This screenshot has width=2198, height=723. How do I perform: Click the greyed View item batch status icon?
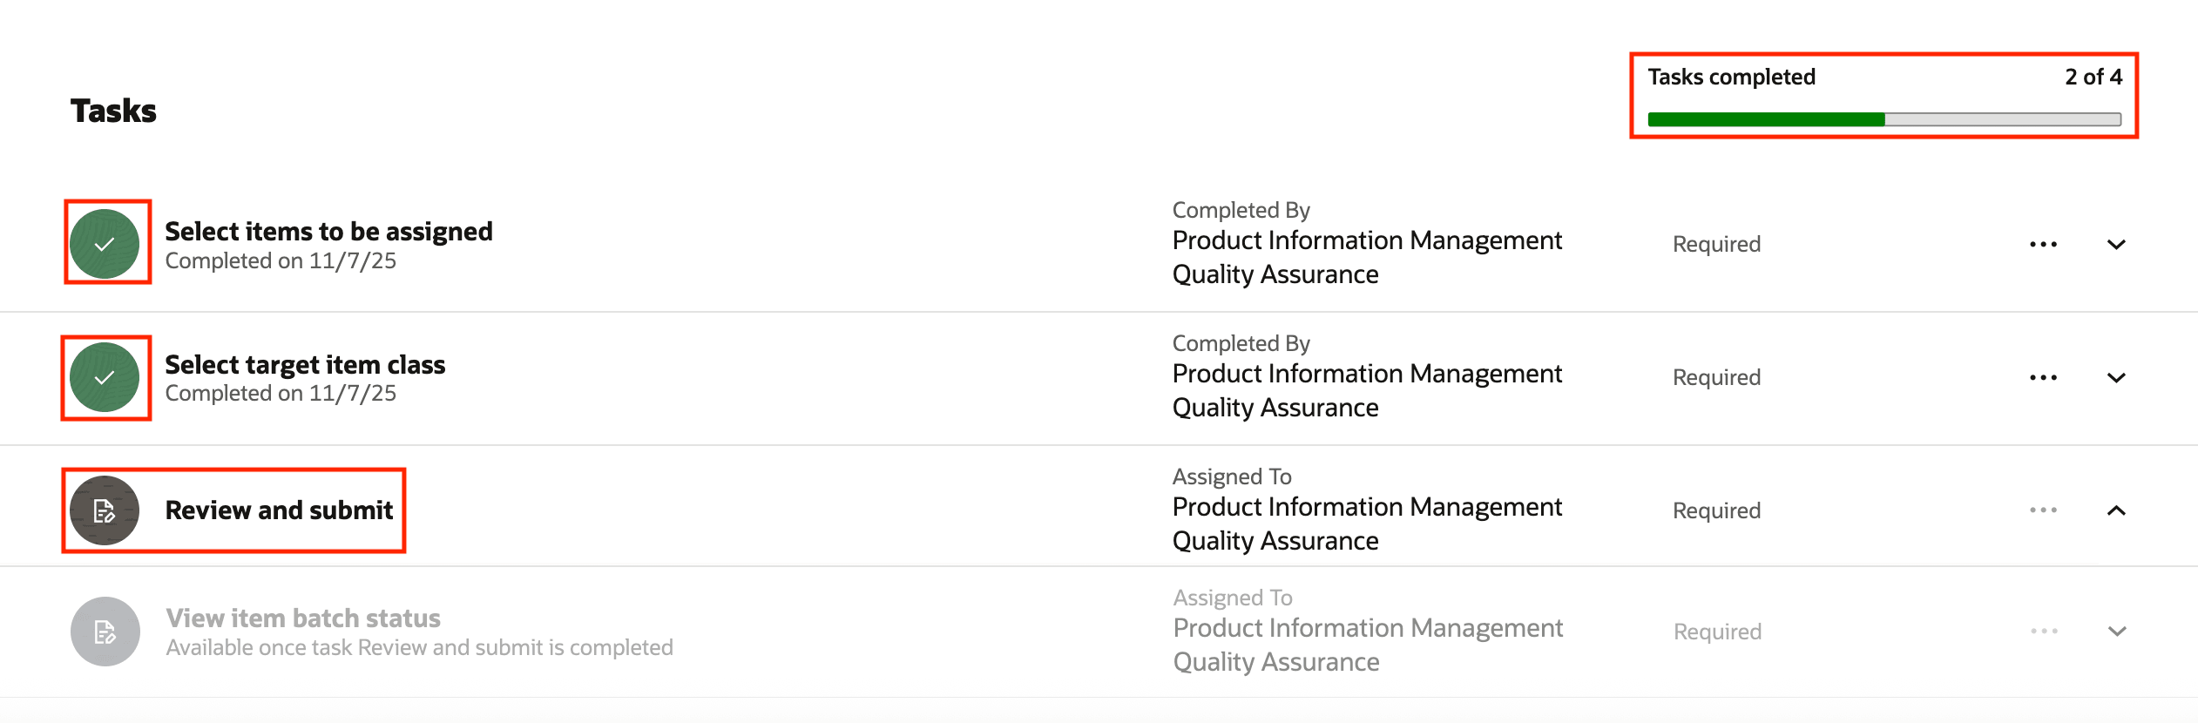coord(105,632)
